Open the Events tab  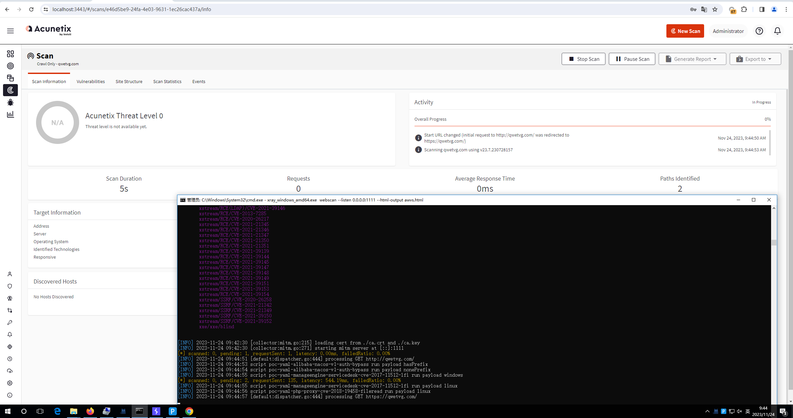coord(199,81)
